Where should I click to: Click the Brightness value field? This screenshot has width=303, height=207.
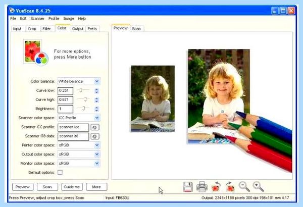click(65, 109)
